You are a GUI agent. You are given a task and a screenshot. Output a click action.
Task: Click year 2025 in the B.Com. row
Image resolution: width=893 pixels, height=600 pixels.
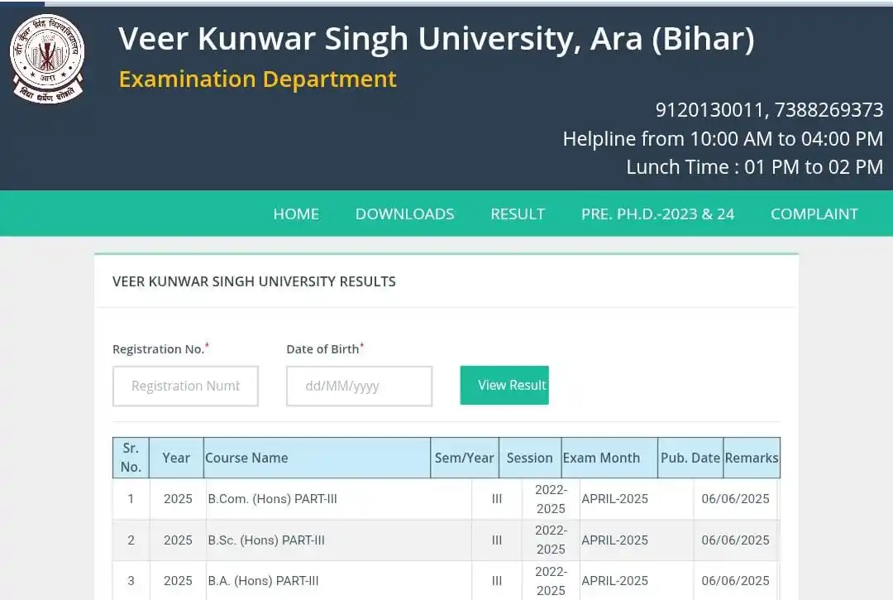(178, 499)
